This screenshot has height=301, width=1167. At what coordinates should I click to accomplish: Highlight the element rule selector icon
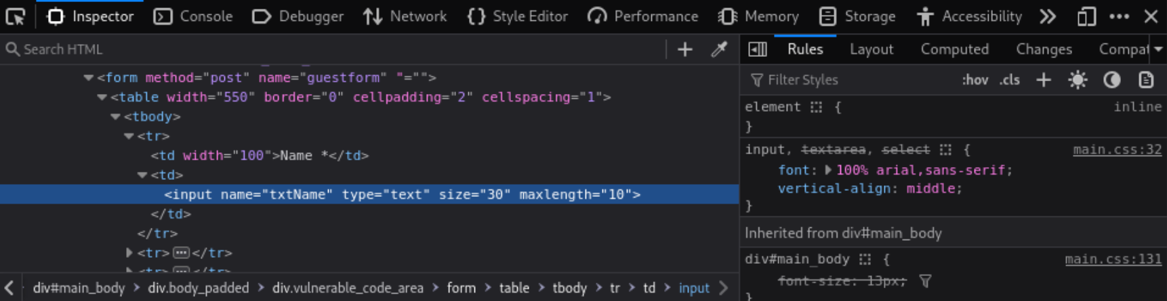[816, 107]
